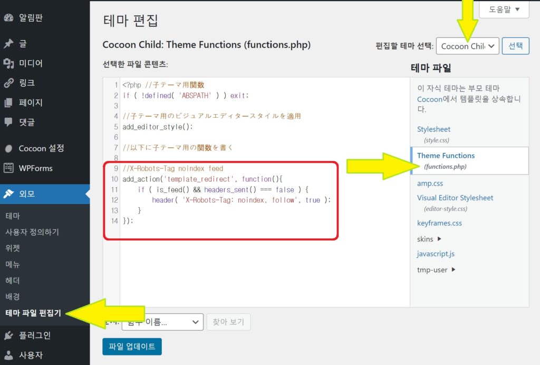Select Theme Functions functions.php file
The height and width of the screenshot is (365, 540).
click(470, 161)
